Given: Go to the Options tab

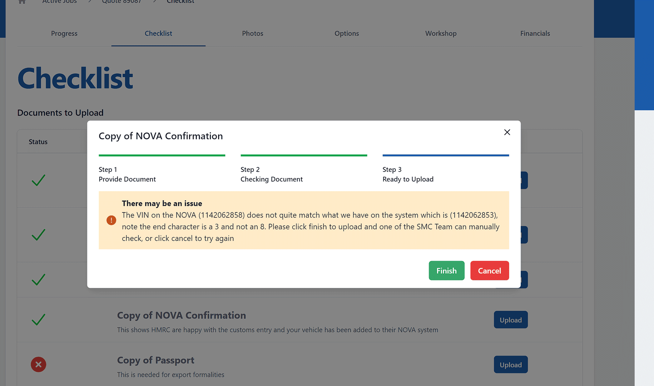Looking at the screenshot, I should pos(346,33).
